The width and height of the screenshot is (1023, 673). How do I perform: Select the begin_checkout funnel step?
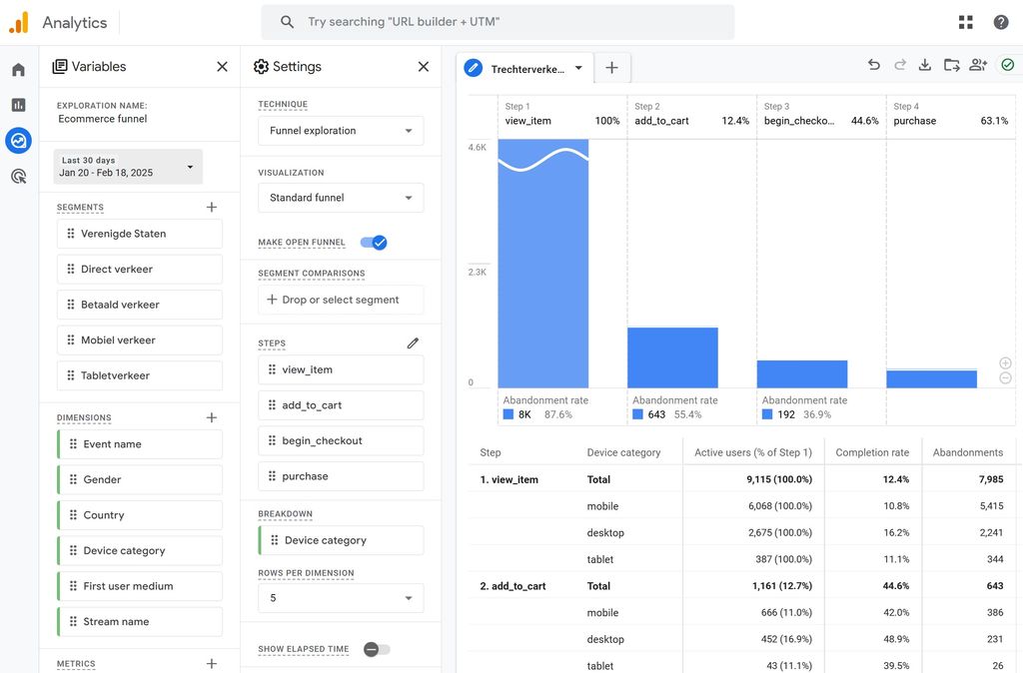pyautogui.click(x=341, y=440)
